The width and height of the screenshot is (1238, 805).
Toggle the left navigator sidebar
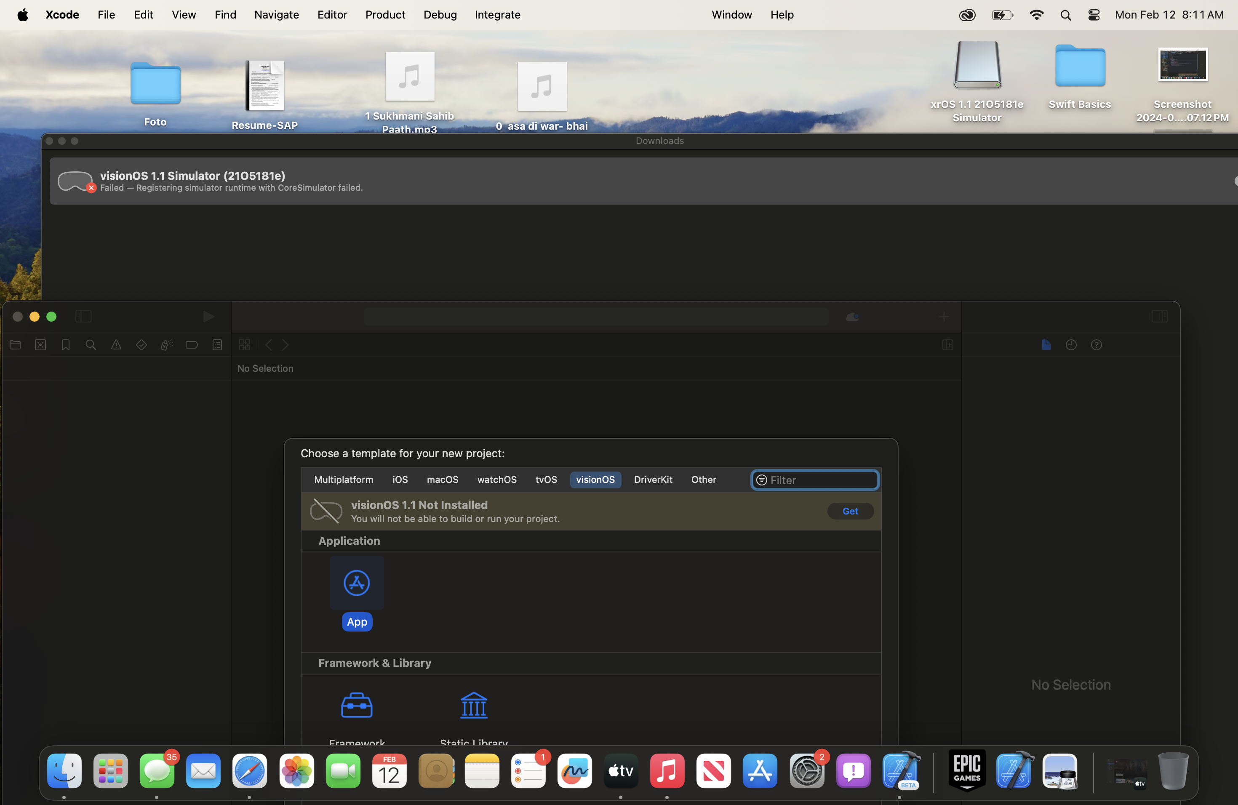click(x=83, y=316)
